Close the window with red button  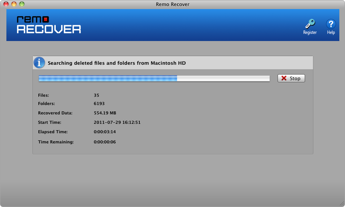pos(6,4)
